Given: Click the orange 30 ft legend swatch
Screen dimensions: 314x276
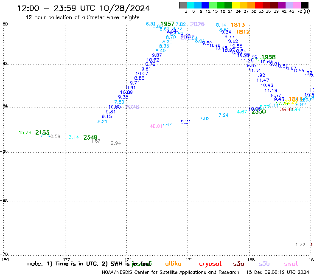Looking at the screenshot, I should (251, 5).
